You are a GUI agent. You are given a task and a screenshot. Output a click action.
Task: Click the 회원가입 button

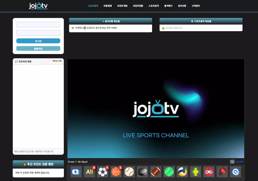38,49
